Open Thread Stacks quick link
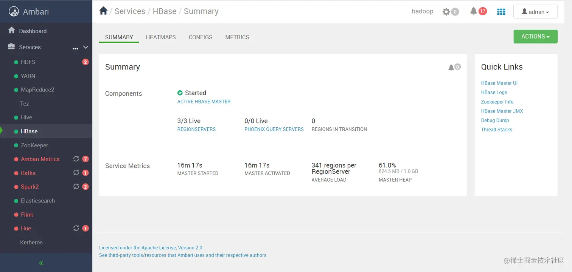The image size is (572, 272). [497, 130]
